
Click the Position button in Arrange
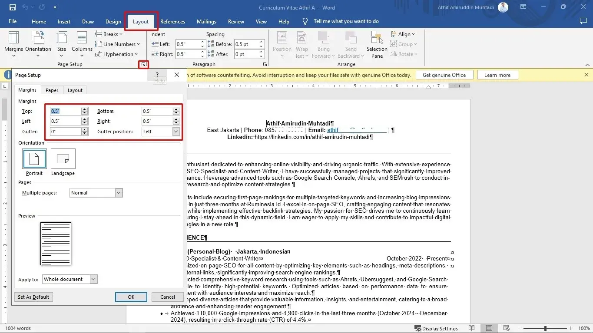[282, 44]
